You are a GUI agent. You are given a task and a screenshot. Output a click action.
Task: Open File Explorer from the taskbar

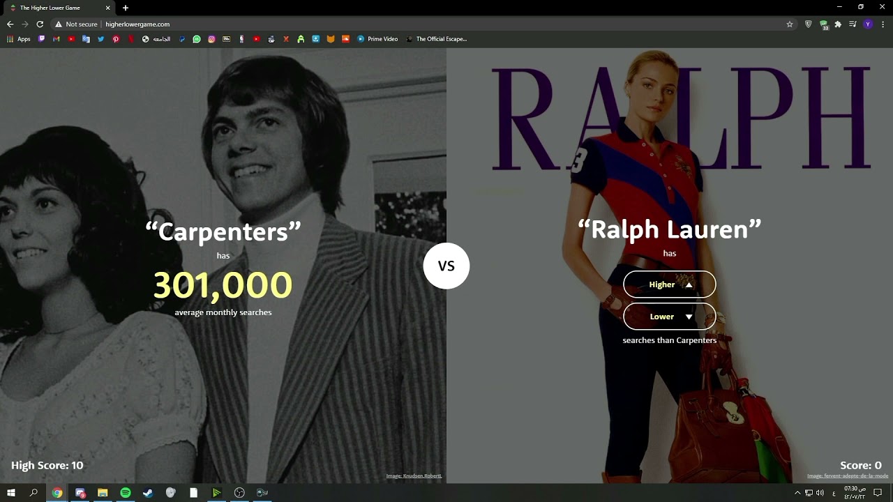[x=103, y=493]
